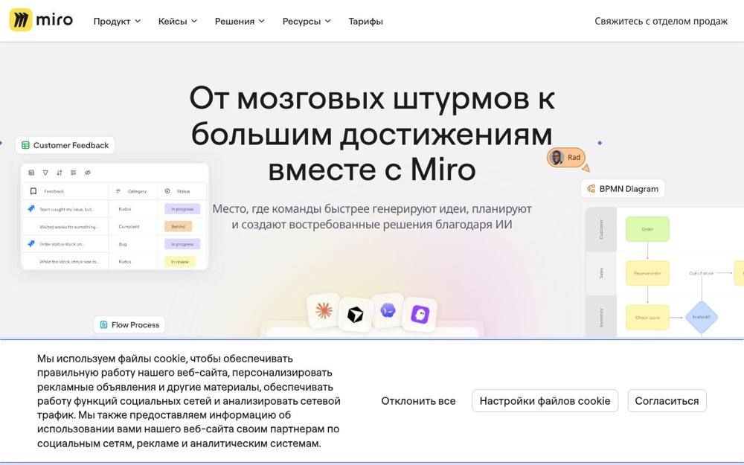This screenshot has width=744, height=465.
Task: Click the Status column header text
Action: tap(183, 191)
